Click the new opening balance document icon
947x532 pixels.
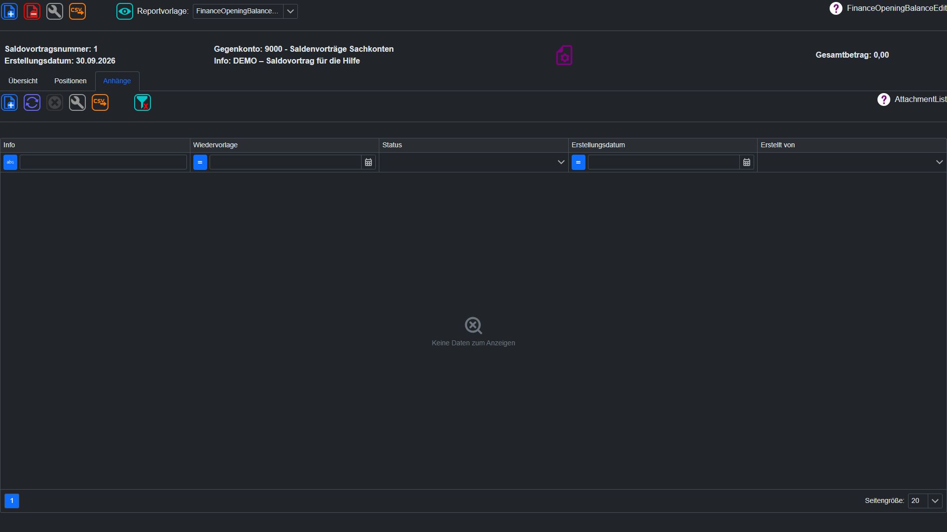click(9, 11)
